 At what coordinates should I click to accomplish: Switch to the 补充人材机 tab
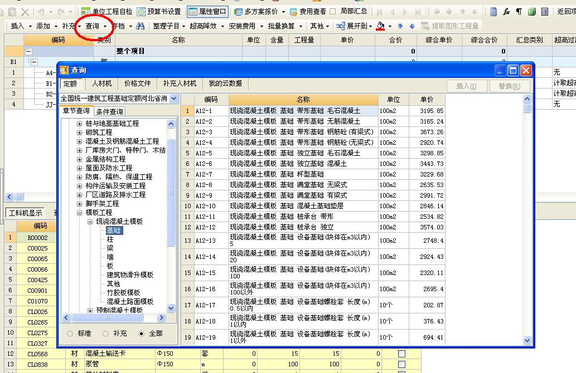180,84
